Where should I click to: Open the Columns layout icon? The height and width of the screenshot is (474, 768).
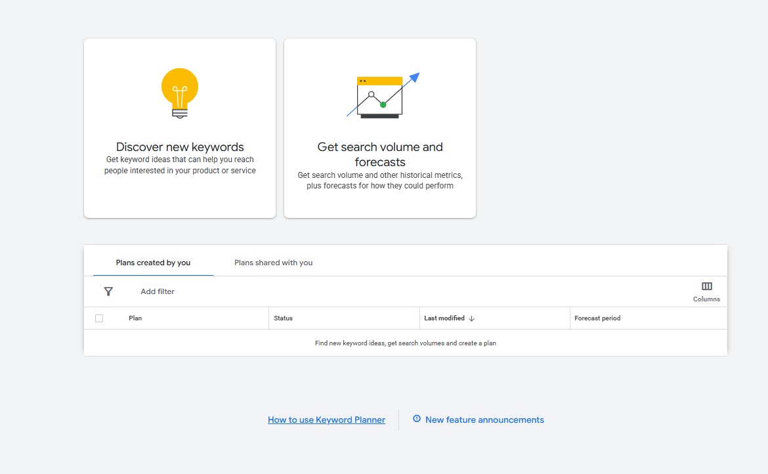706,286
